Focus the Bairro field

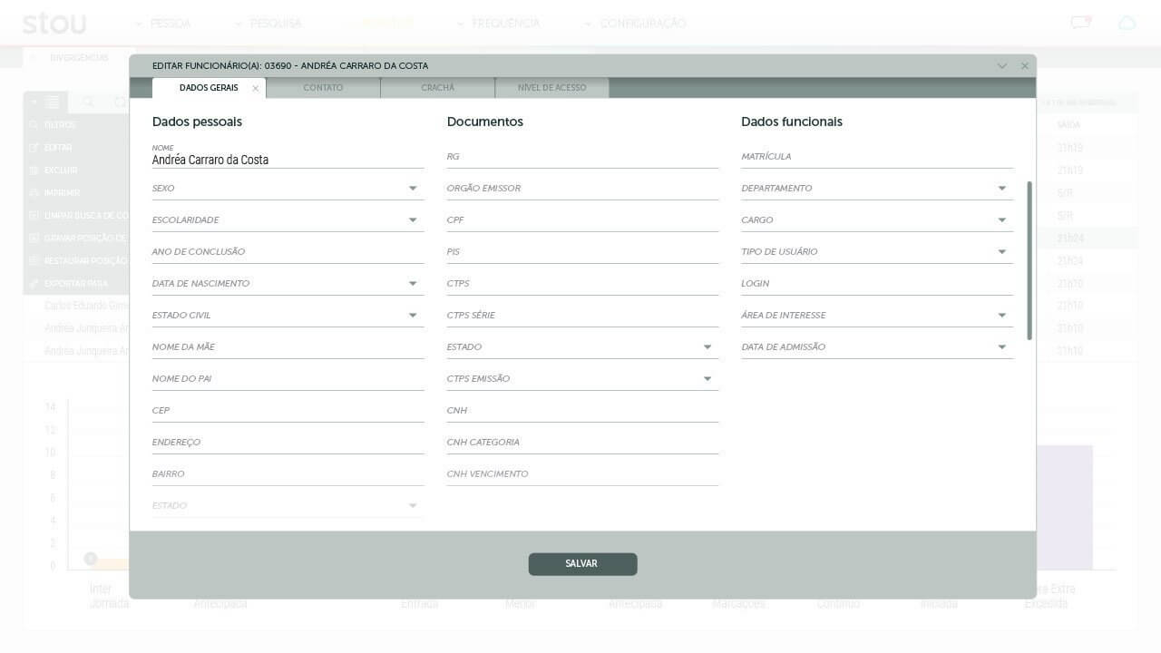click(x=288, y=474)
